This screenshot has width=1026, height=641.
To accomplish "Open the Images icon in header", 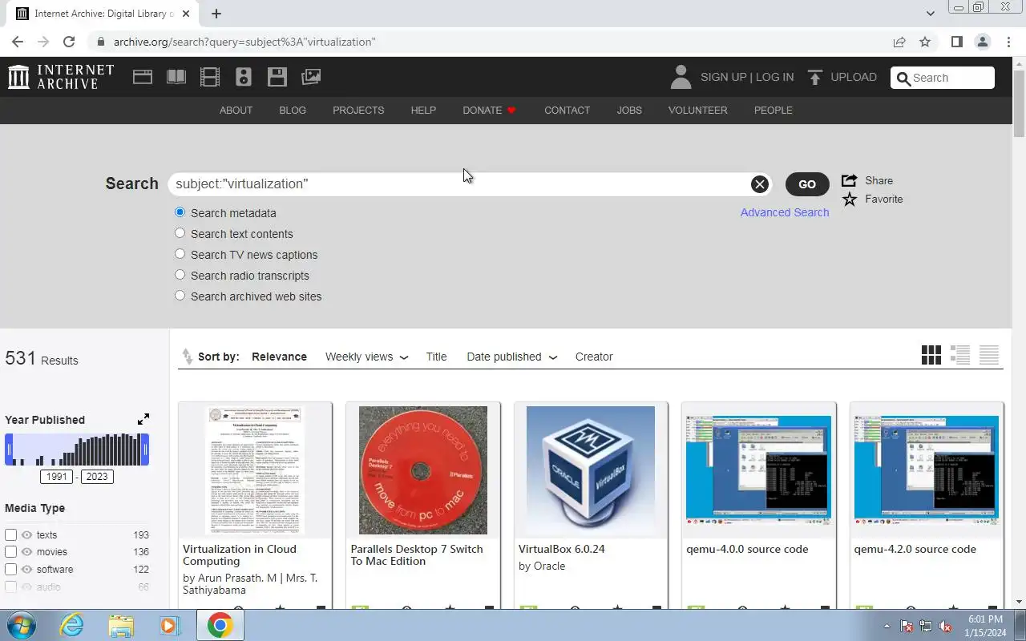I will tap(311, 77).
